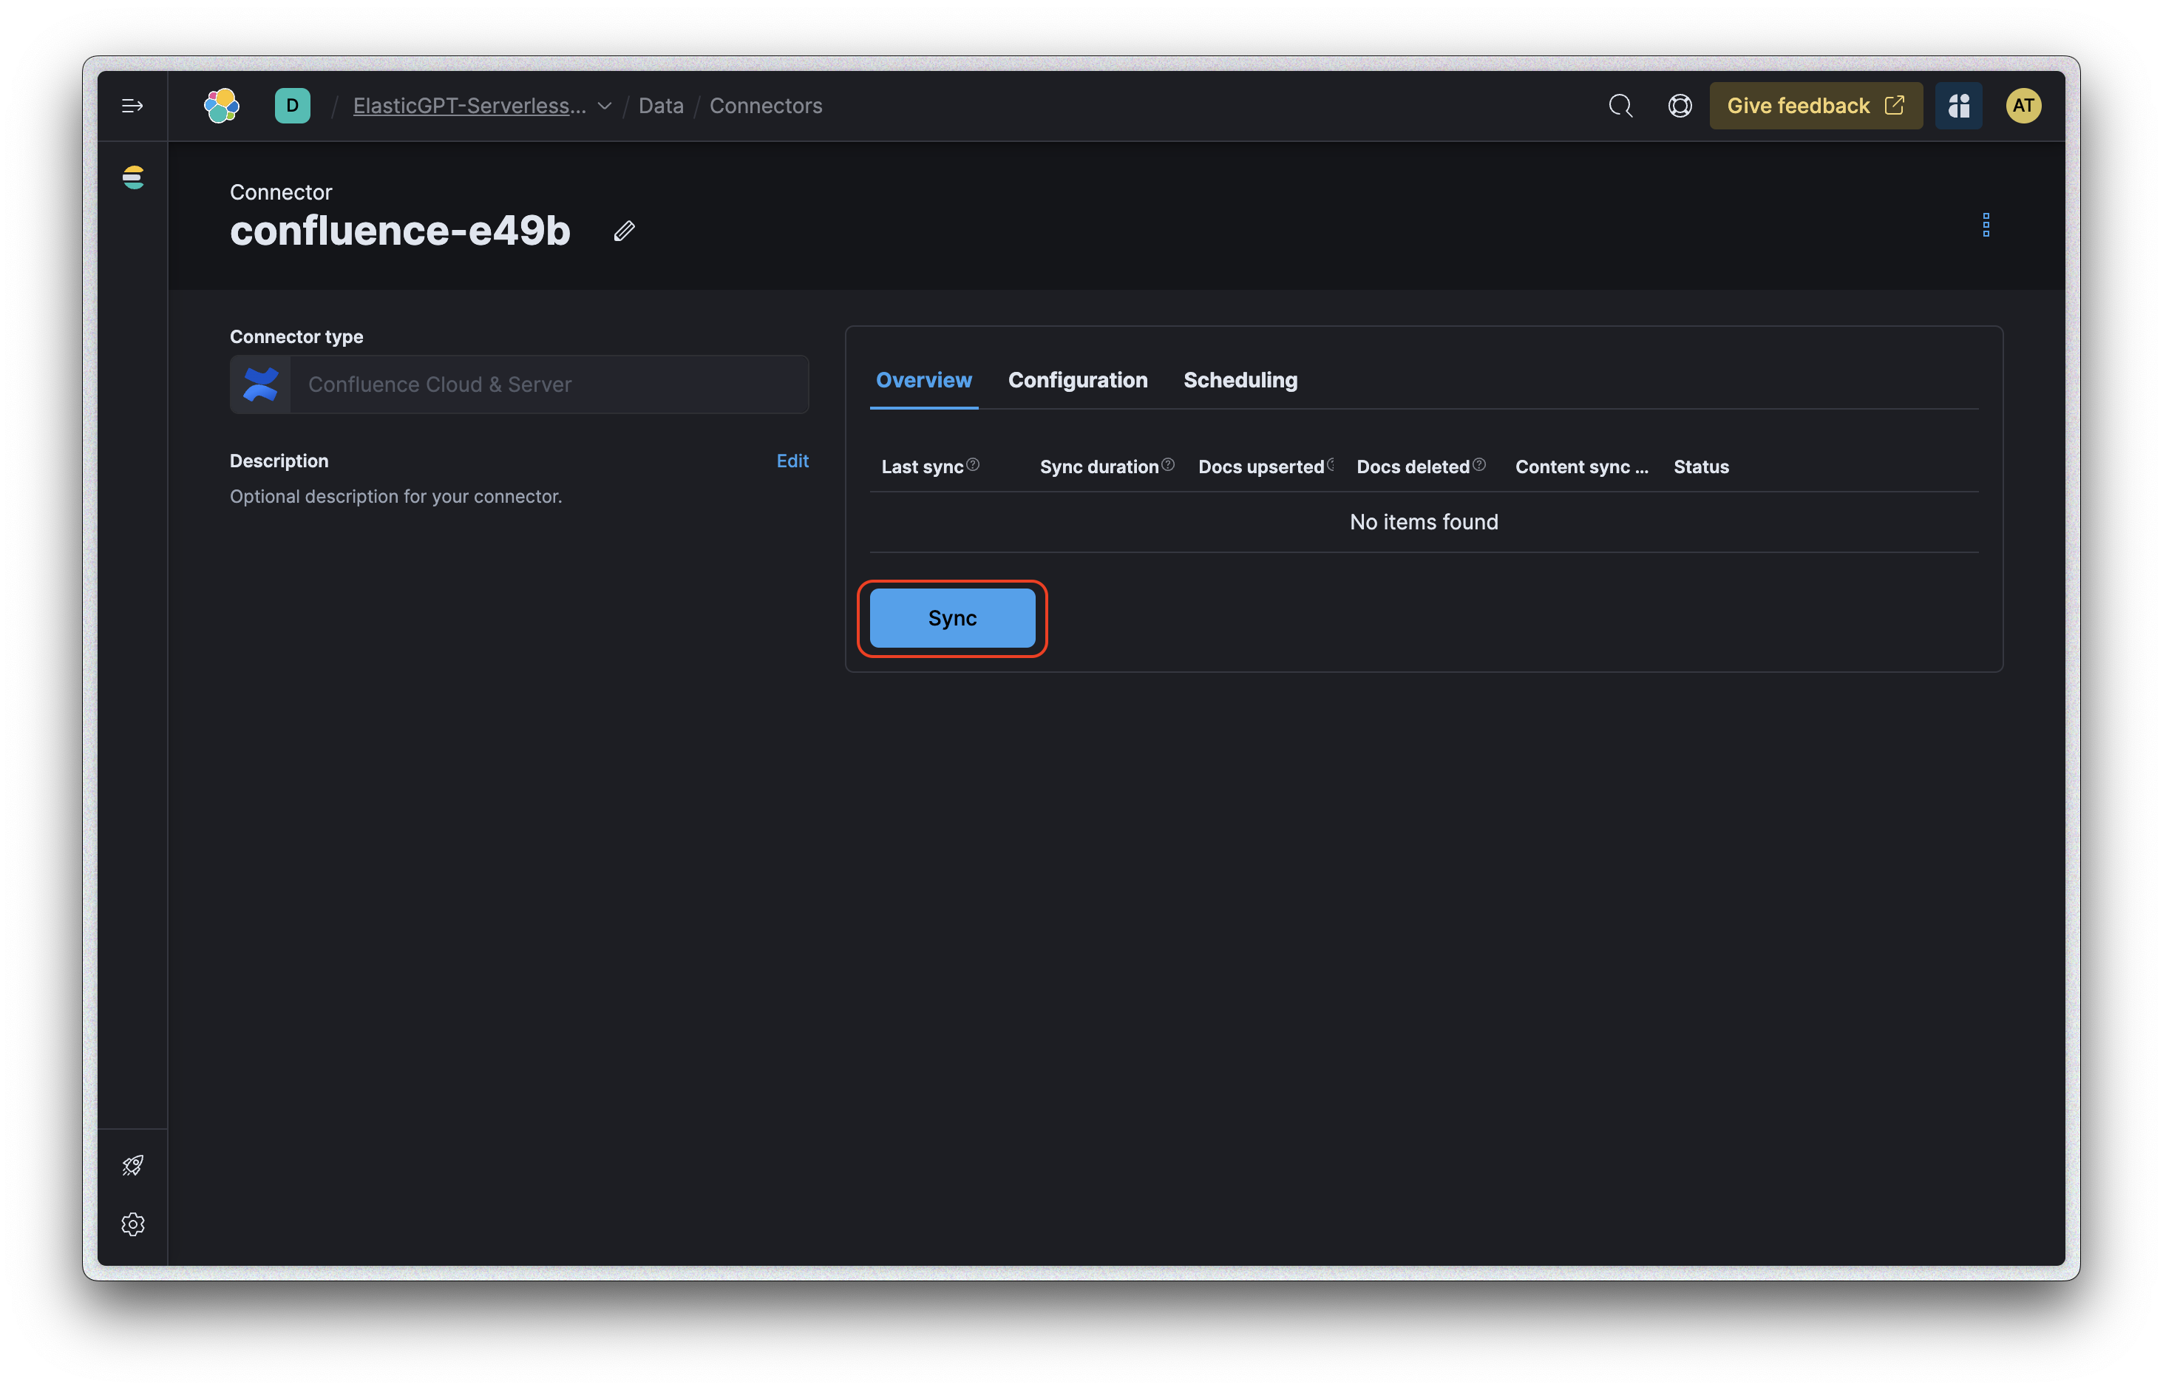Screen dimensions: 2163x1390
Task: Click the Status column header
Action: pyautogui.click(x=1701, y=467)
